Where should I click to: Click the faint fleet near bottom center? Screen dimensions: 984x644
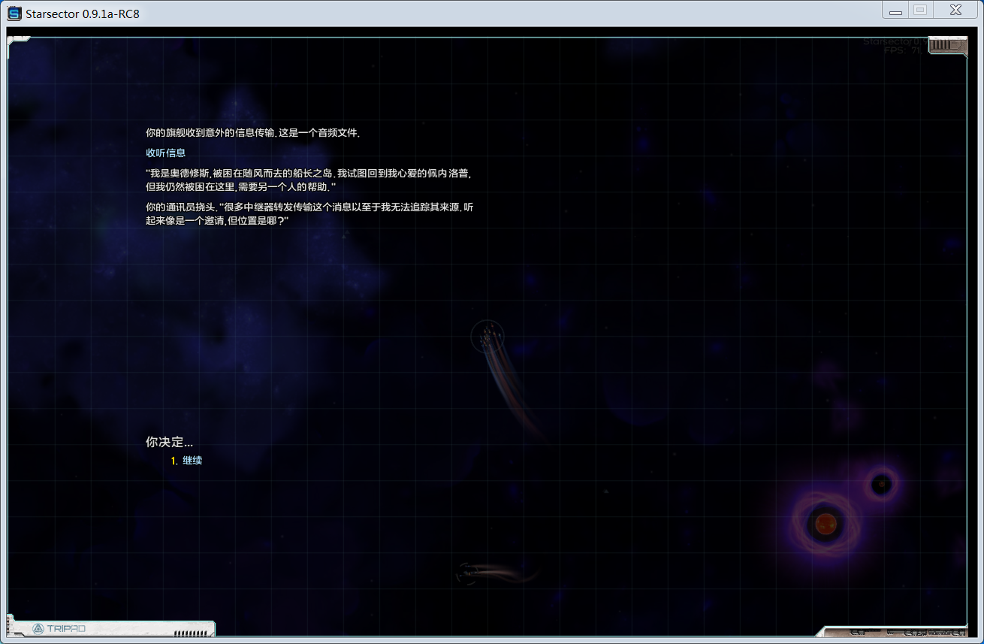pos(467,574)
